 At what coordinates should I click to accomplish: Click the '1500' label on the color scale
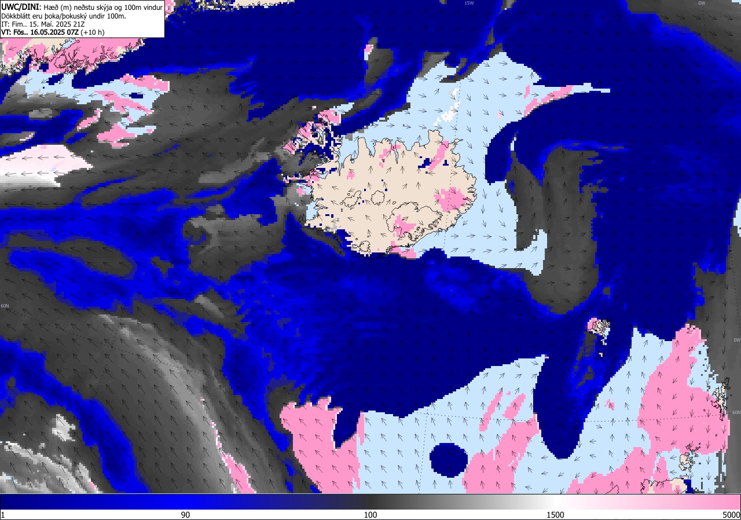556,514
